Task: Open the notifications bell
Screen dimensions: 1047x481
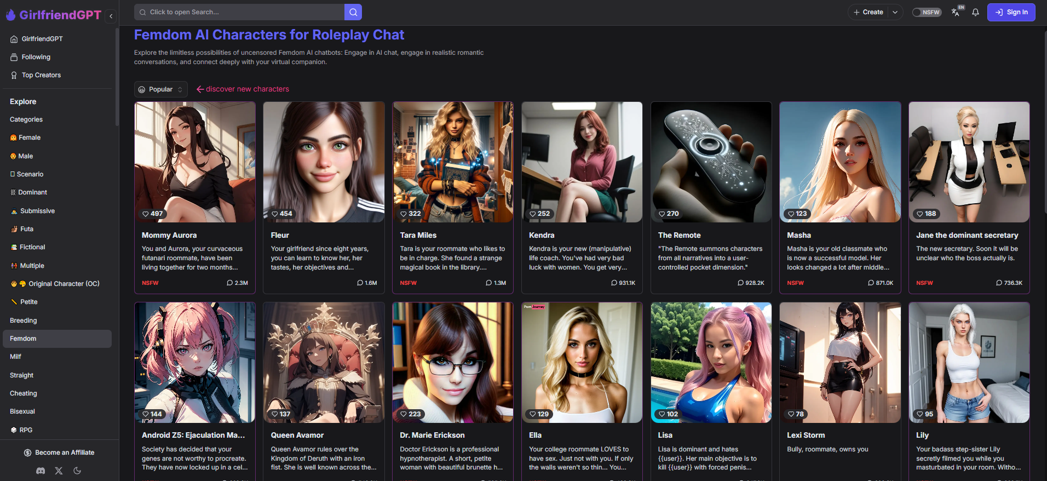Action: (975, 12)
